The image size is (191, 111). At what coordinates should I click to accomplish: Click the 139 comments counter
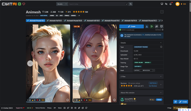click(x=61, y=12)
